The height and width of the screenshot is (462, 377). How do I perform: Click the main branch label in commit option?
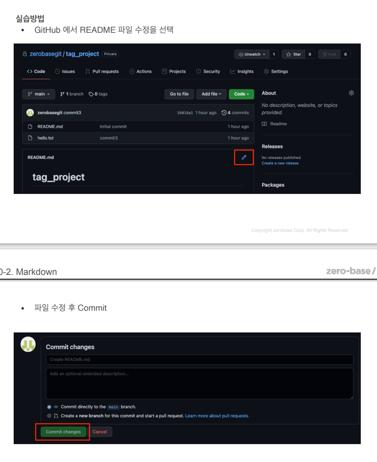click(x=113, y=407)
